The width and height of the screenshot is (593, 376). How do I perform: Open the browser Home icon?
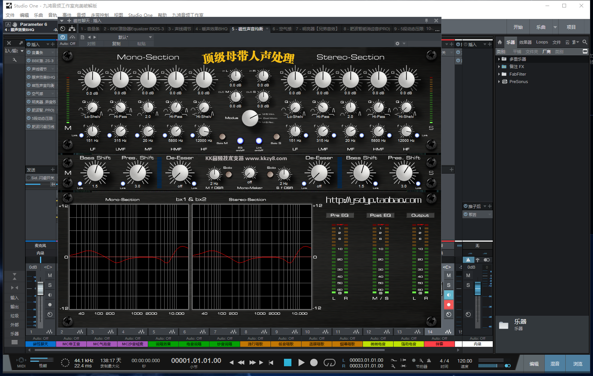point(500,42)
